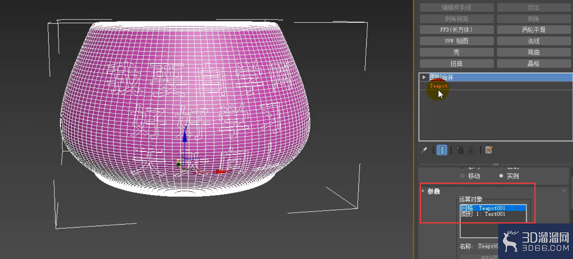Apply the 晶格 modifier
Viewport: 573px width, 259px height.
[534, 64]
